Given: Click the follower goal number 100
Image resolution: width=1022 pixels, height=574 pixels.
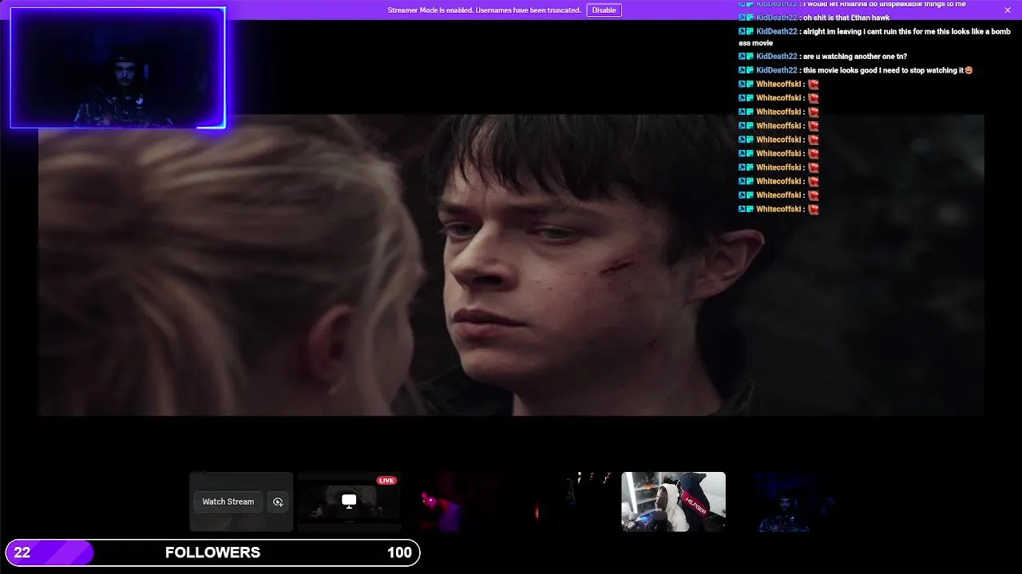Looking at the screenshot, I should 399,552.
